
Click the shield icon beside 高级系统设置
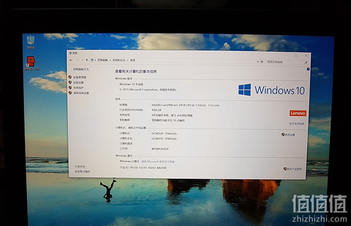click(x=70, y=93)
